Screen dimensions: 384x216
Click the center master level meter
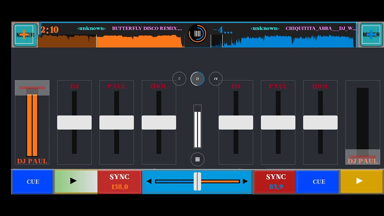coord(197,126)
